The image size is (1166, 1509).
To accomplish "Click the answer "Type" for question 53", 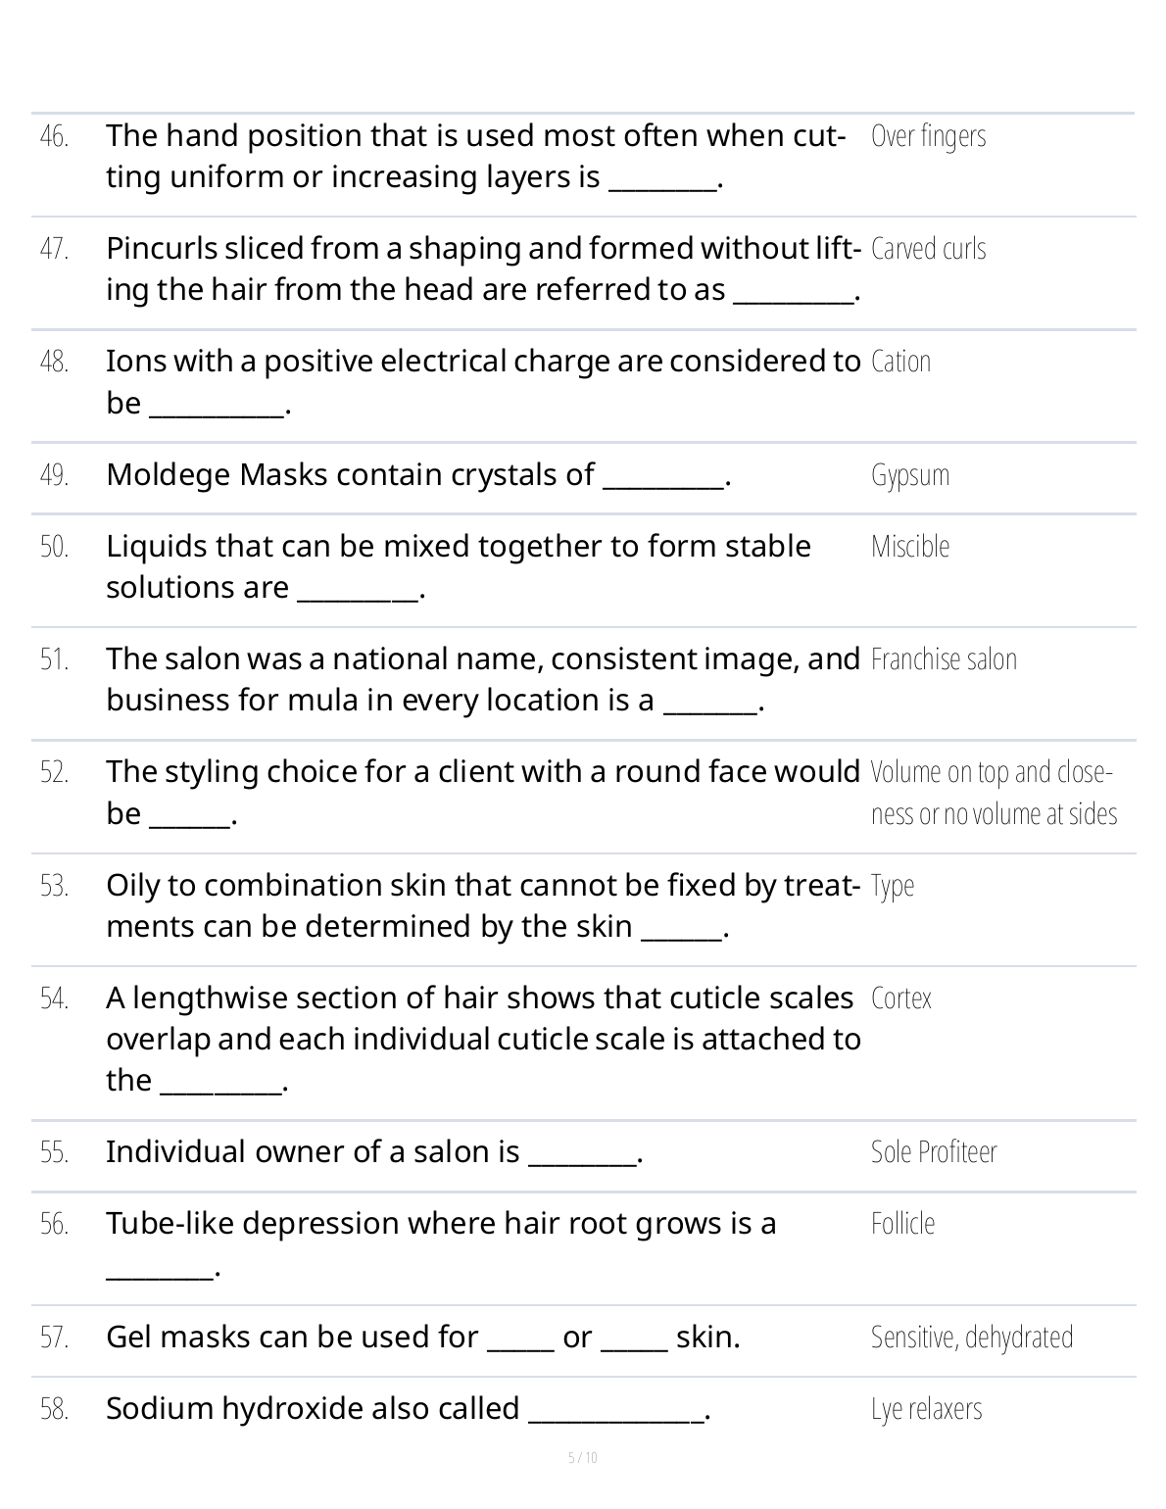I will (893, 886).
